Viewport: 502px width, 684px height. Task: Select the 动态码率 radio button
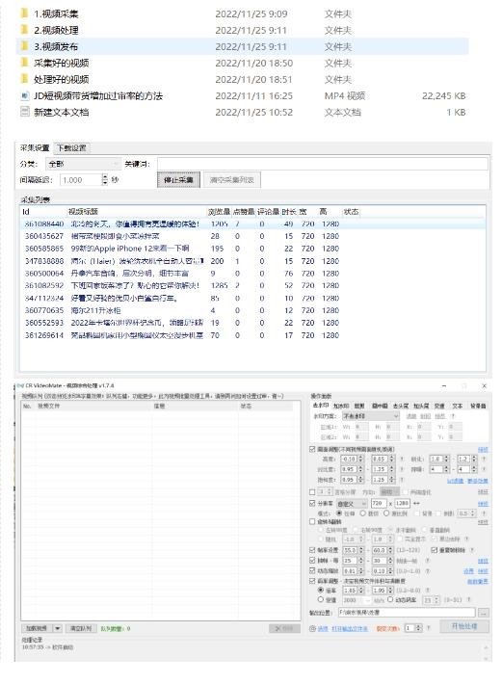tap(390, 599)
